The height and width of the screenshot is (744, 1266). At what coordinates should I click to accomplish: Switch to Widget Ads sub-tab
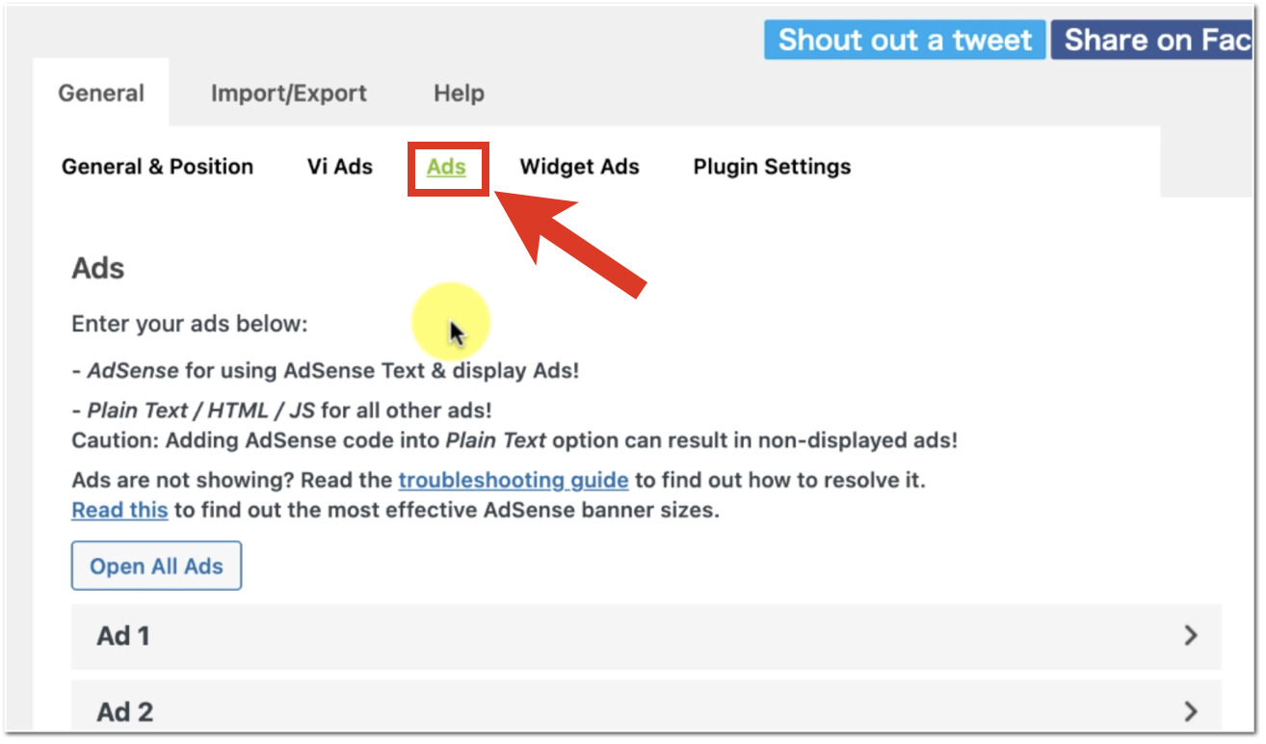579,167
